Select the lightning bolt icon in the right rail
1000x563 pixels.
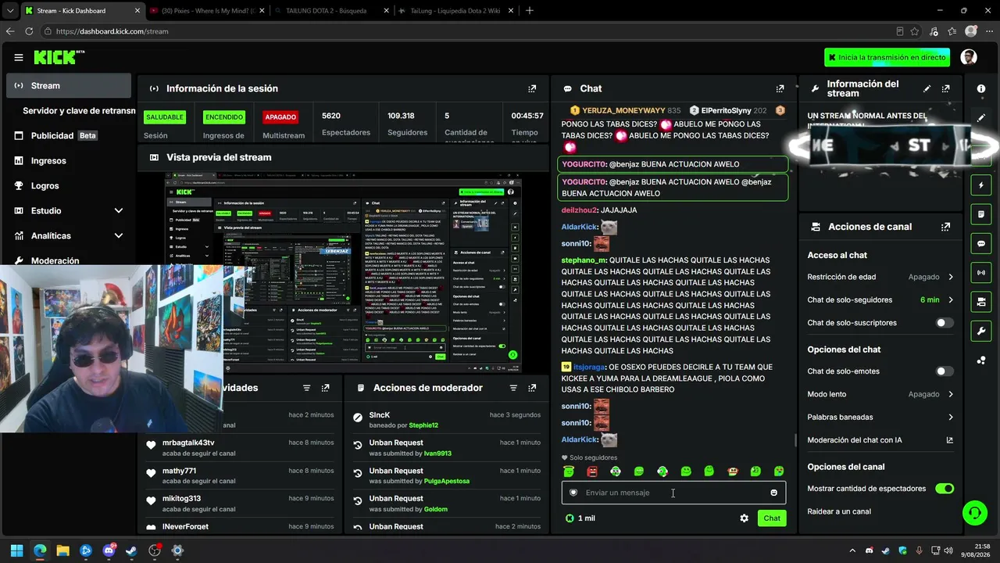(981, 185)
